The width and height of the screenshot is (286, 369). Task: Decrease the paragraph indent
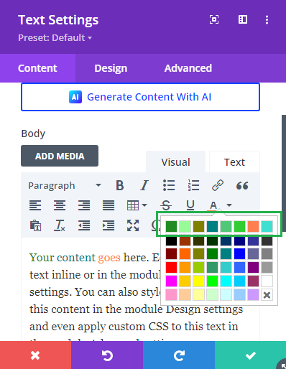(x=84, y=225)
